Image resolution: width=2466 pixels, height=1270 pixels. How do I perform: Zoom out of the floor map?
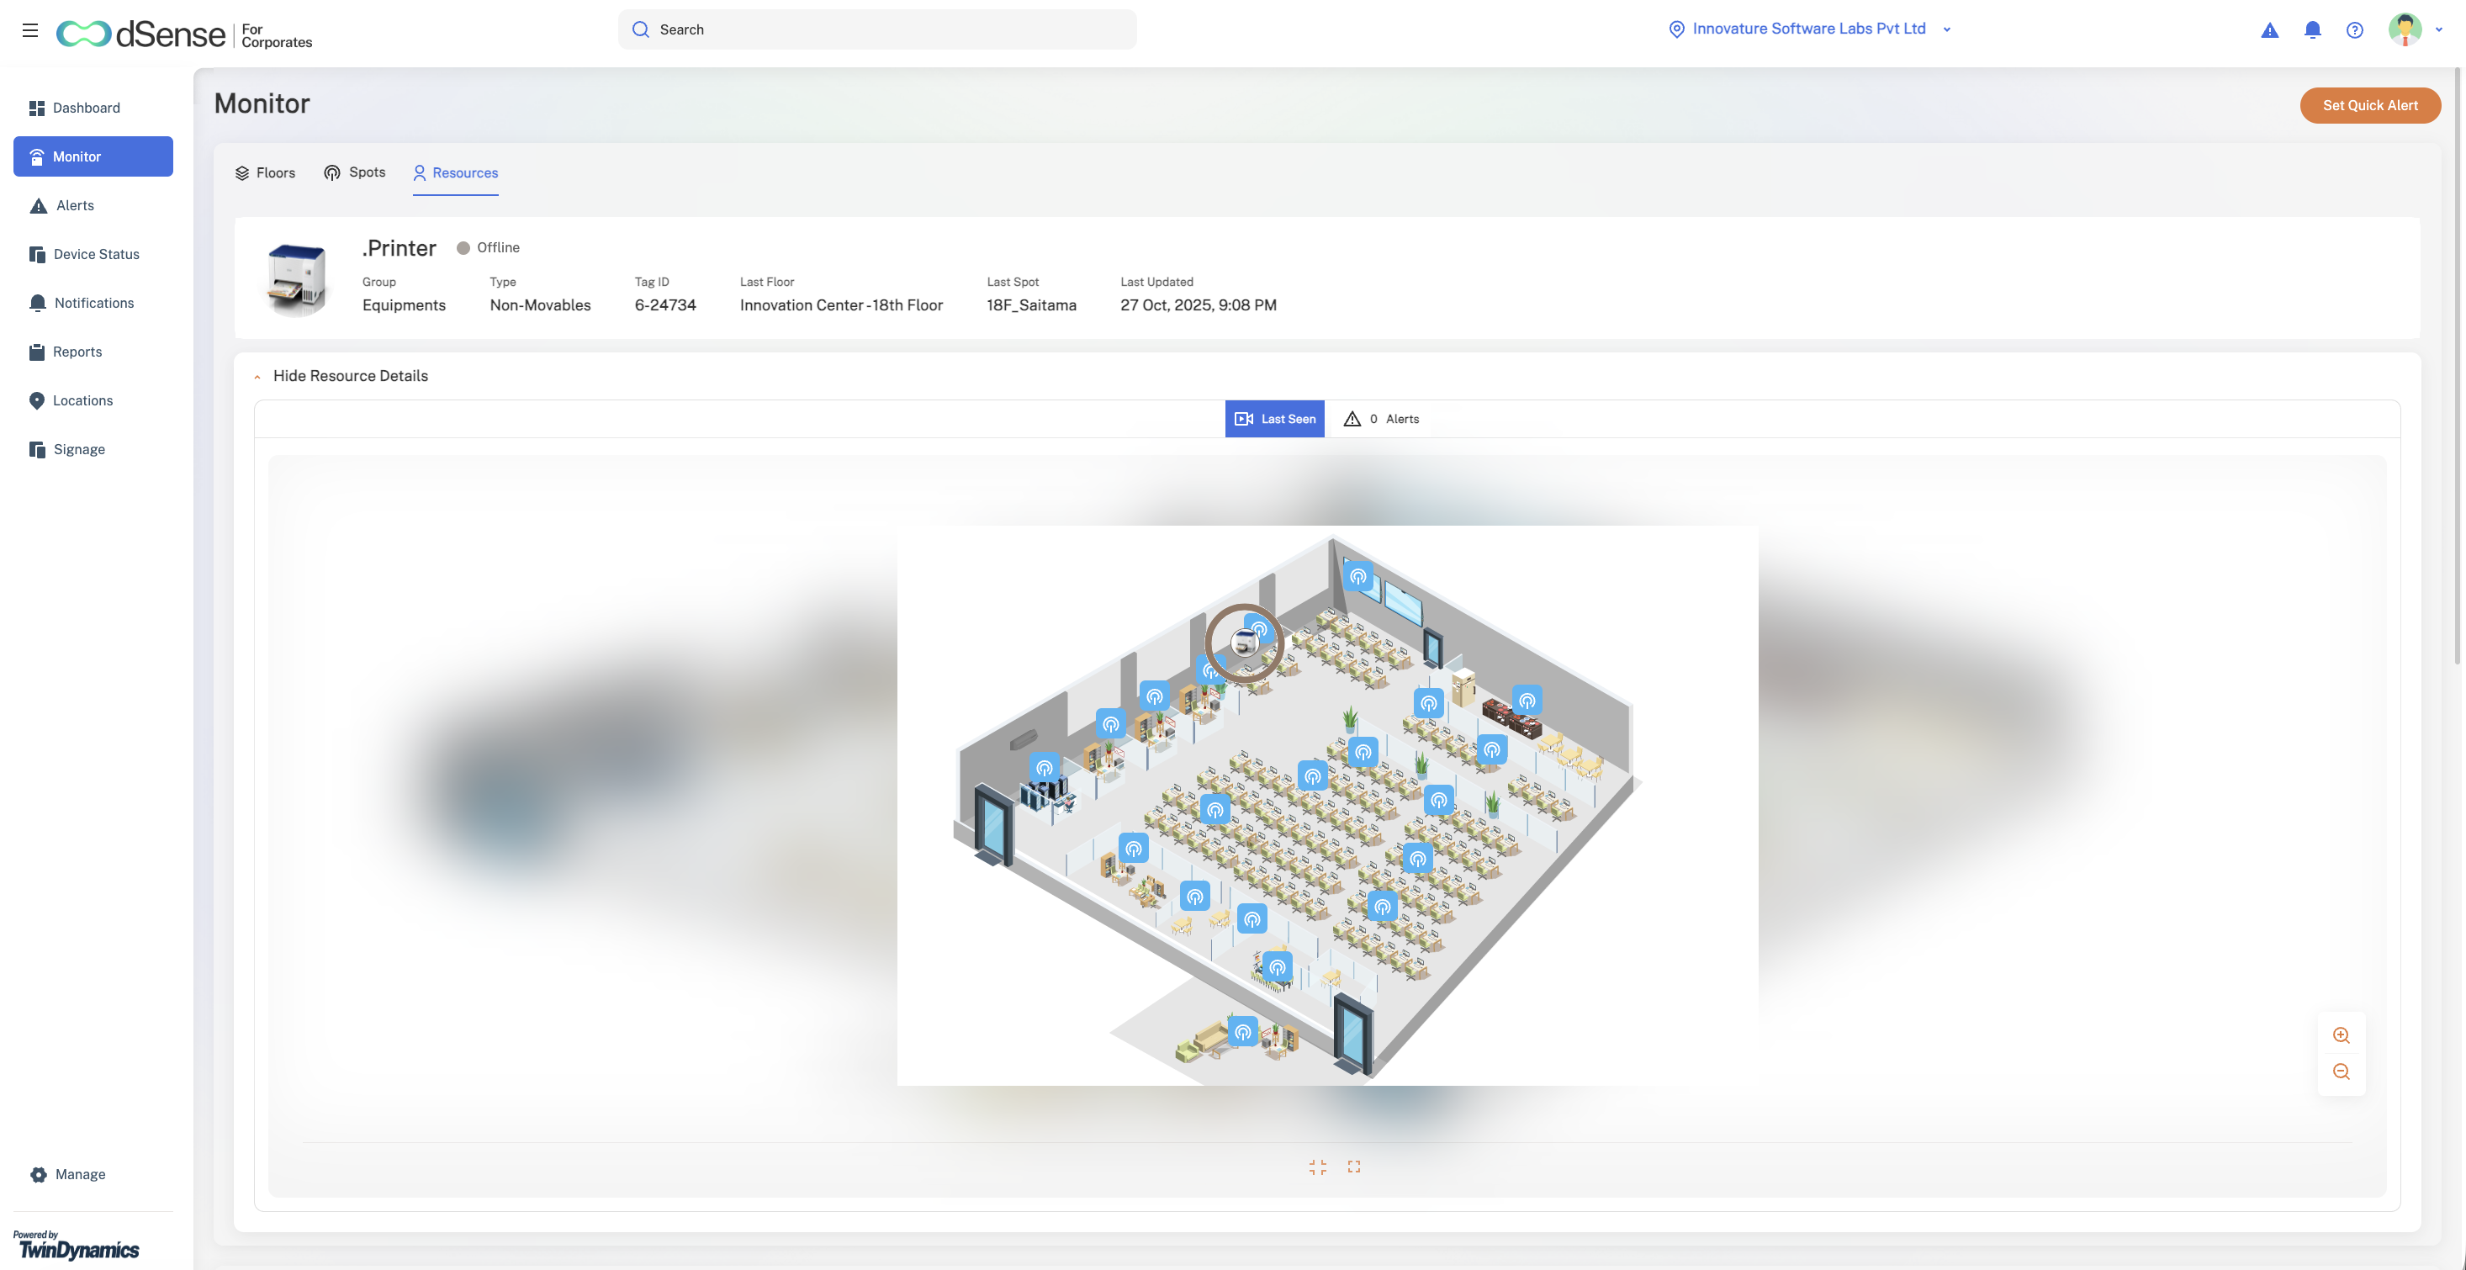(2342, 1071)
